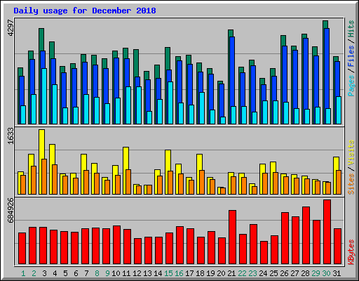
Task: Click day label 4 on the x-axis
Action: point(55,273)
